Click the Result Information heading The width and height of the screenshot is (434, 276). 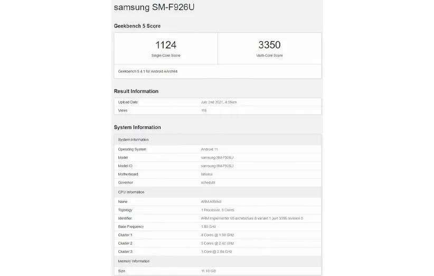[136, 91]
